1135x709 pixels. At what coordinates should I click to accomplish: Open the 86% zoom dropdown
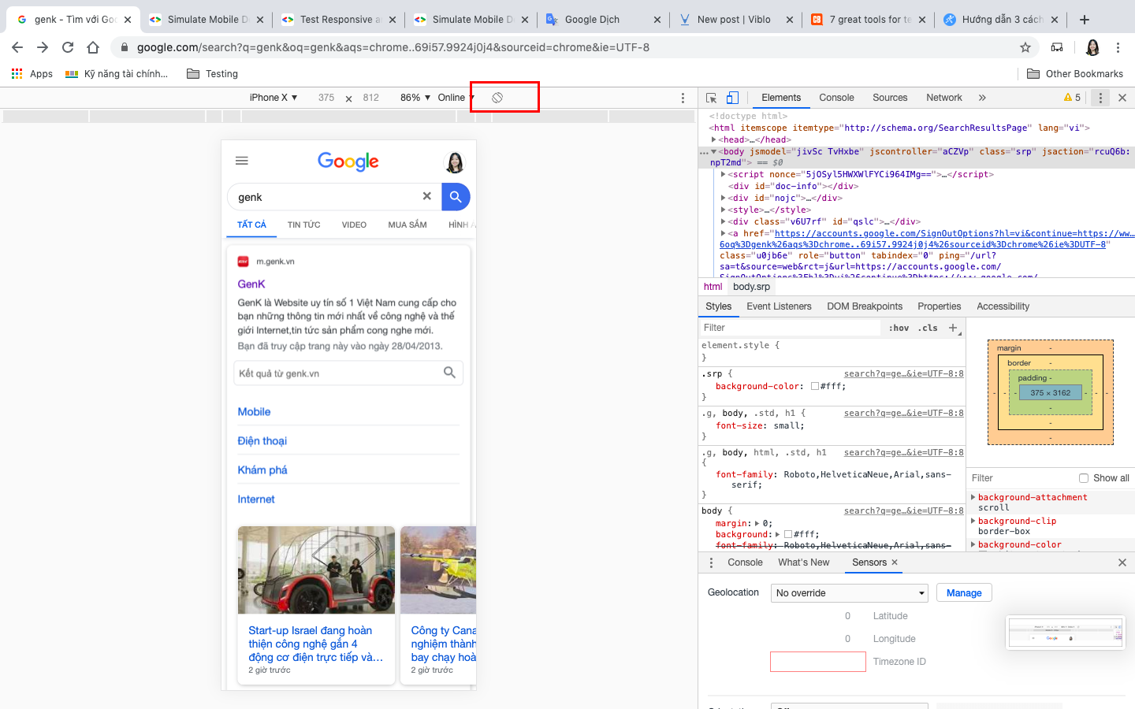(x=415, y=98)
